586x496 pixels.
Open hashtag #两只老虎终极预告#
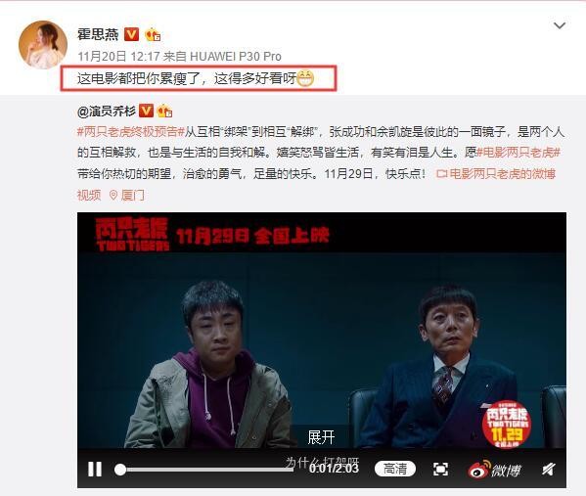click(x=131, y=132)
